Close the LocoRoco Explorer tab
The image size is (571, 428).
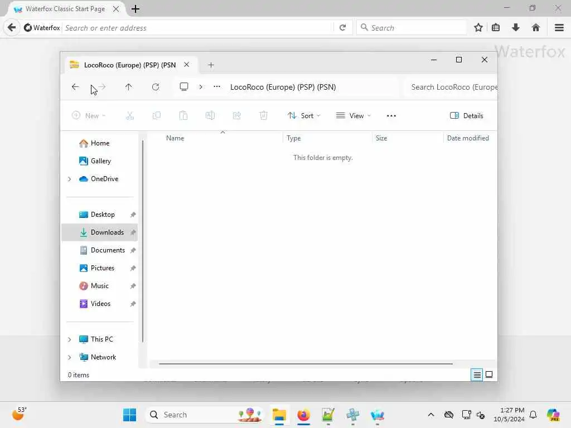click(186, 65)
